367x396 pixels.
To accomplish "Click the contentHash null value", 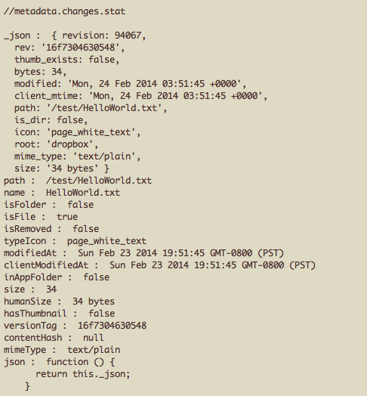I will click(94, 338).
